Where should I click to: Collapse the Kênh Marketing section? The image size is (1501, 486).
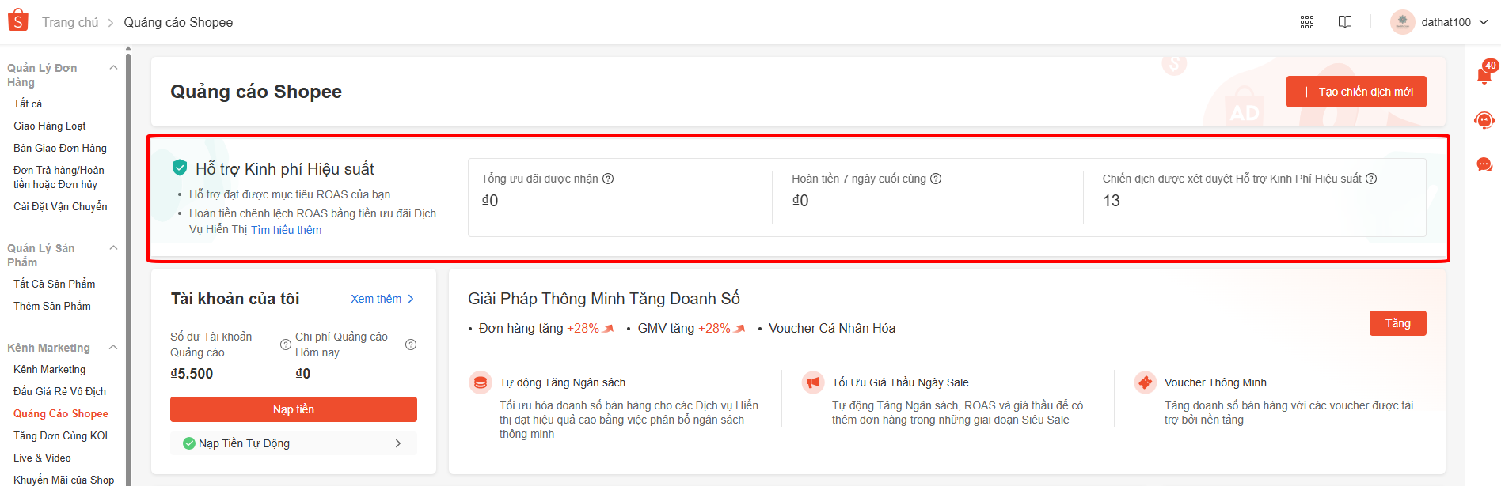(113, 348)
